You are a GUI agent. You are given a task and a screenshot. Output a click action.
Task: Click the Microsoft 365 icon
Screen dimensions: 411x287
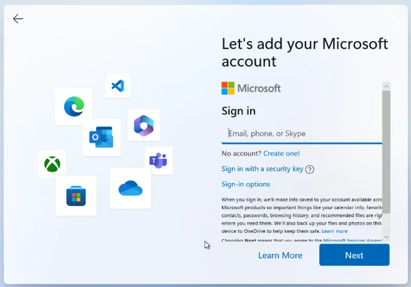143,126
